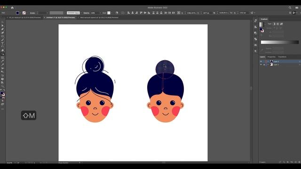Click the gradient slider bar
The image size is (301, 169).
click(280, 42)
